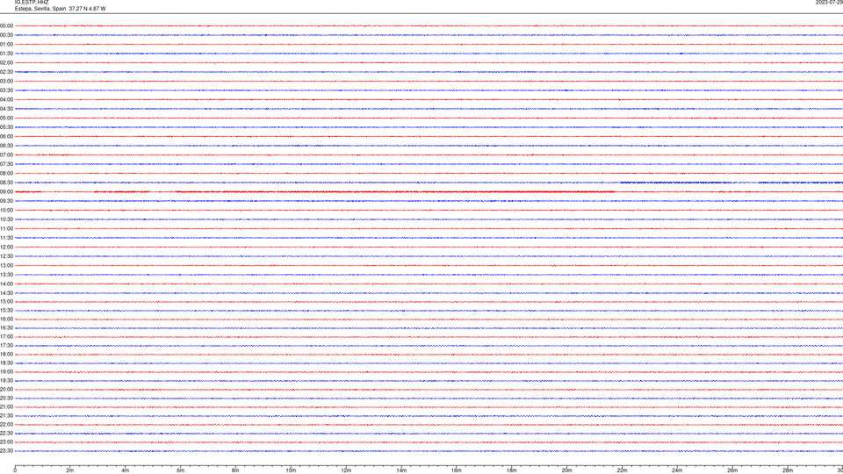Click the 4m tick label on axis

point(126,470)
